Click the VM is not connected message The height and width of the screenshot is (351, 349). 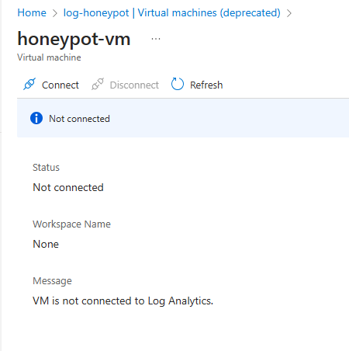[123, 301]
